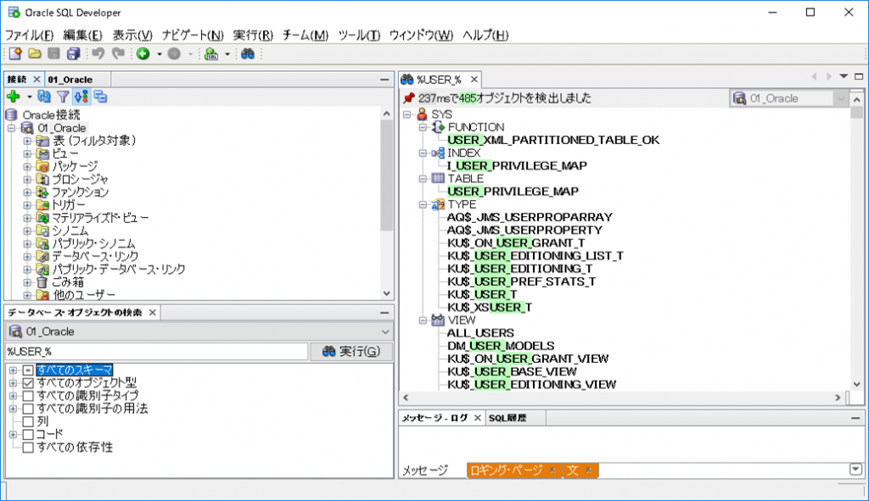The height and width of the screenshot is (501, 869).
Task: Click the Save disk icon
Action: [x=53, y=53]
